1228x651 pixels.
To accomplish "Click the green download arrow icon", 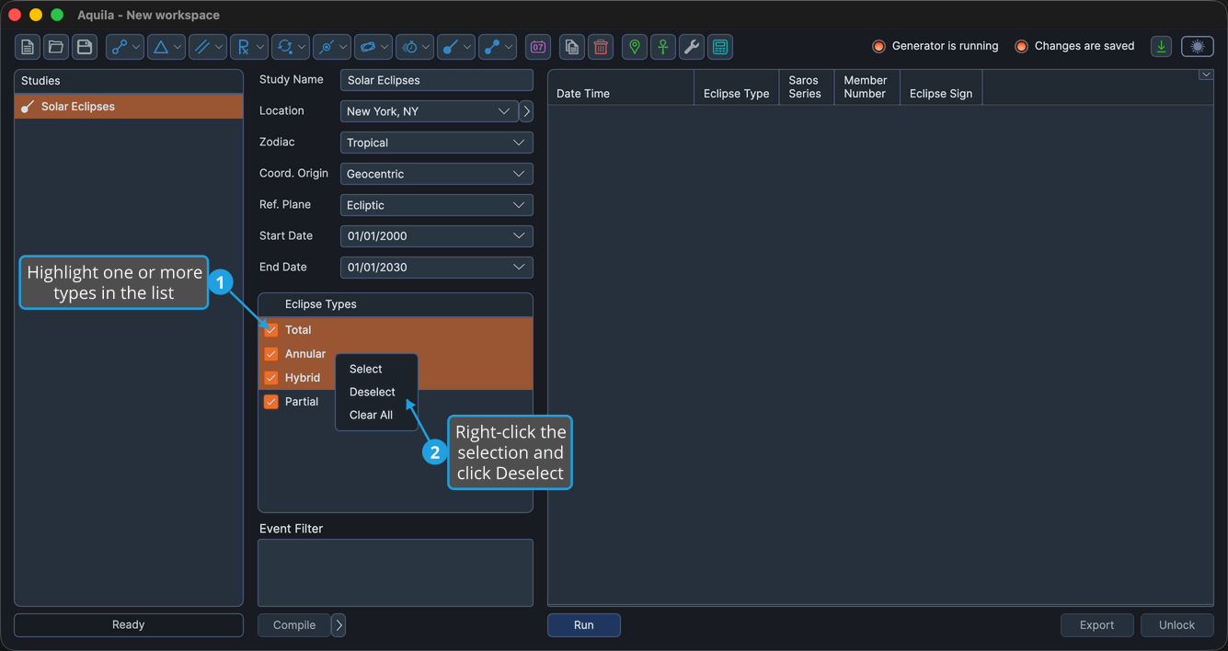I will [x=1162, y=47].
